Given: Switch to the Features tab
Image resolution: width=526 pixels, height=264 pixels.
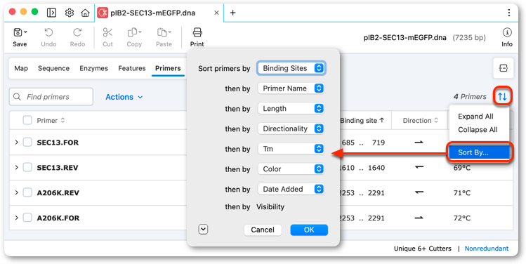Looking at the screenshot, I should pos(132,68).
